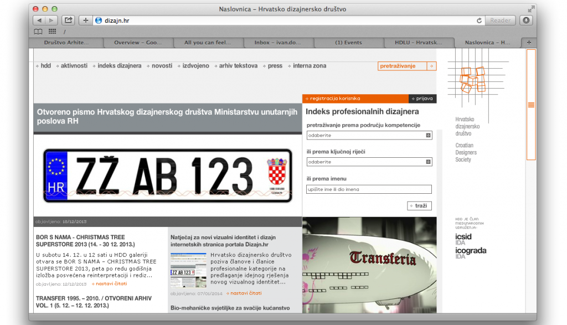Click the orange page scrollbar handle
567x325 pixels.
click(x=531, y=105)
